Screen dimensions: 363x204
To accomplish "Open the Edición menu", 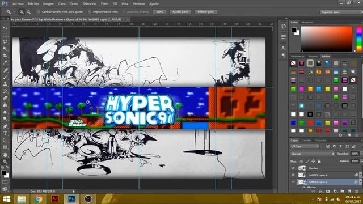I will [33, 4].
